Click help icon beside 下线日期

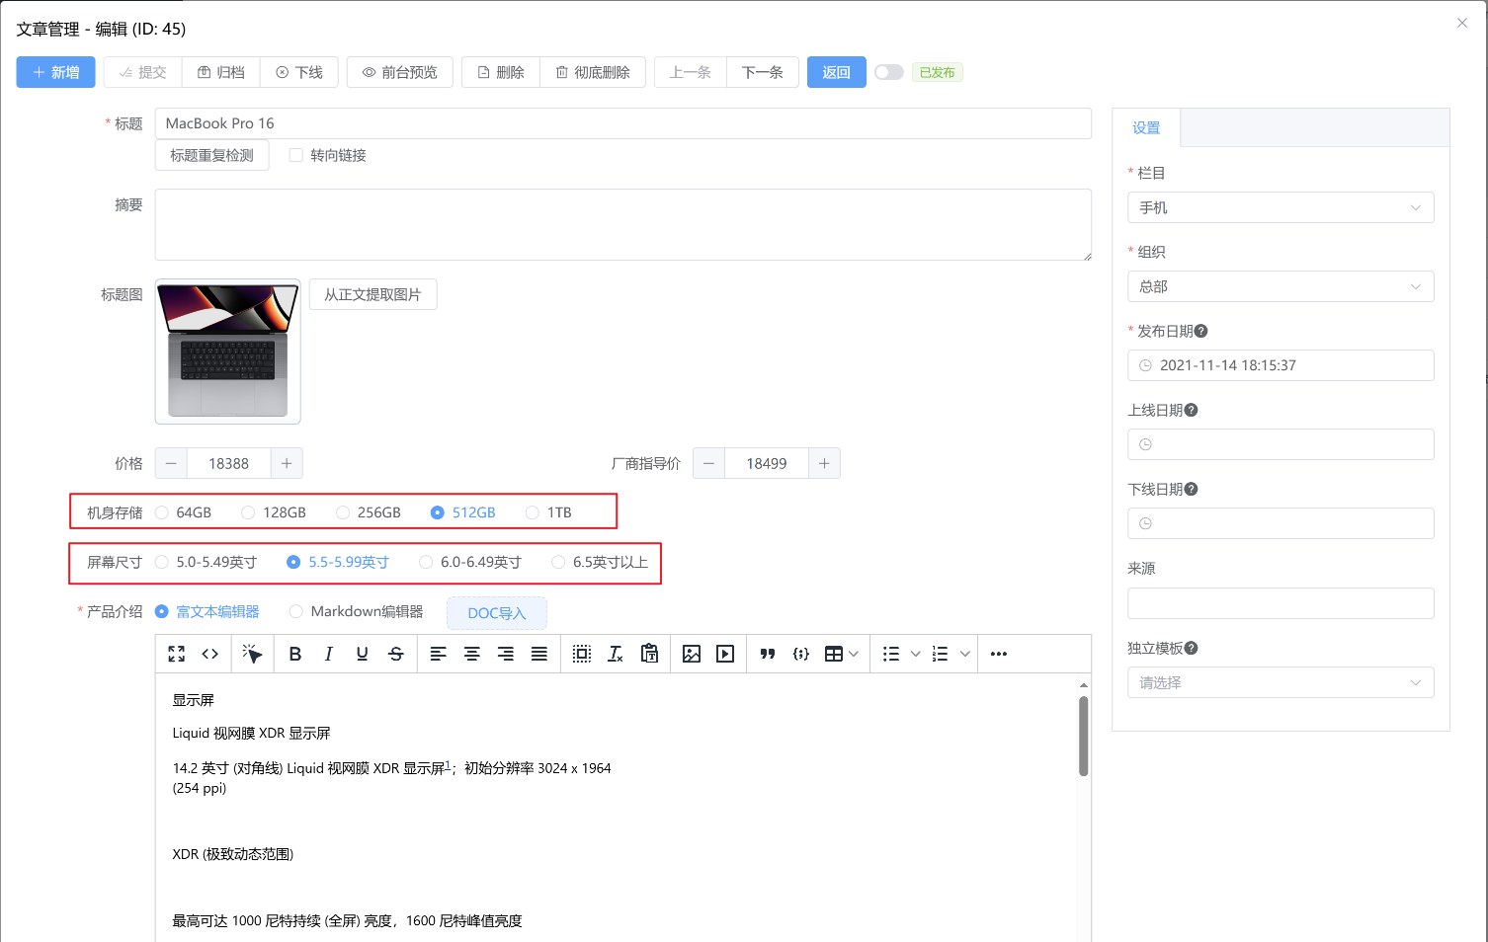[x=1192, y=489]
